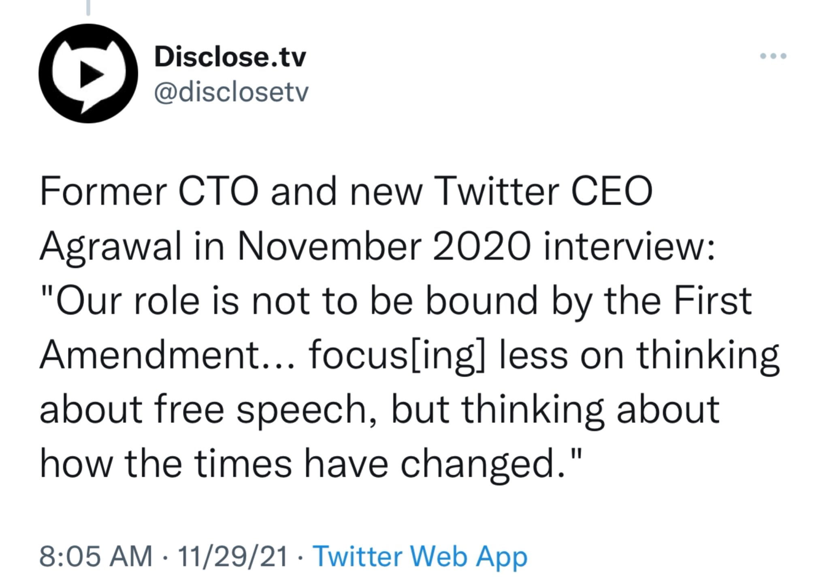The height and width of the screenshot is (587, 829).
Task: Open the Twitter Web App source link
Action: 420,557
